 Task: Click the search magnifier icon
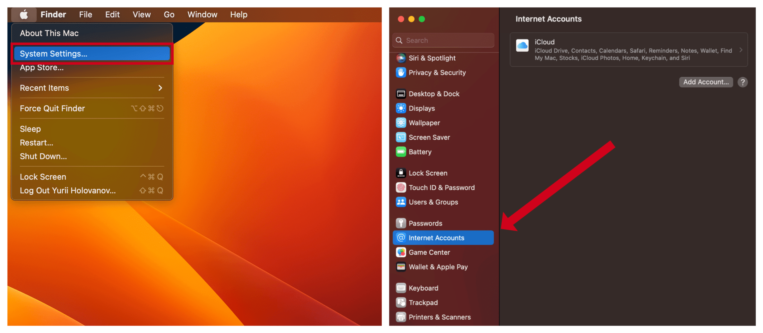[399, 40]
